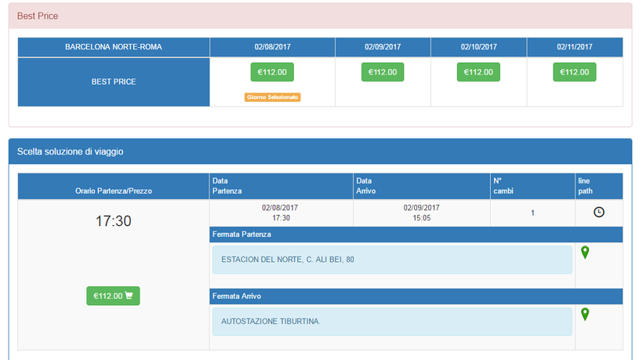643x360 pixels.
Task: Click the ESTACION DEL NORTE stop box
Action: [391, 260]
